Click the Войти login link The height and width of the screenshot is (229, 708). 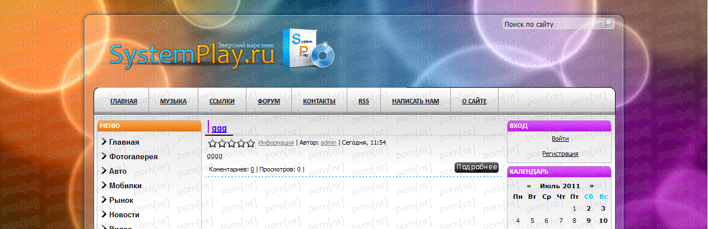tap(560, 139)
